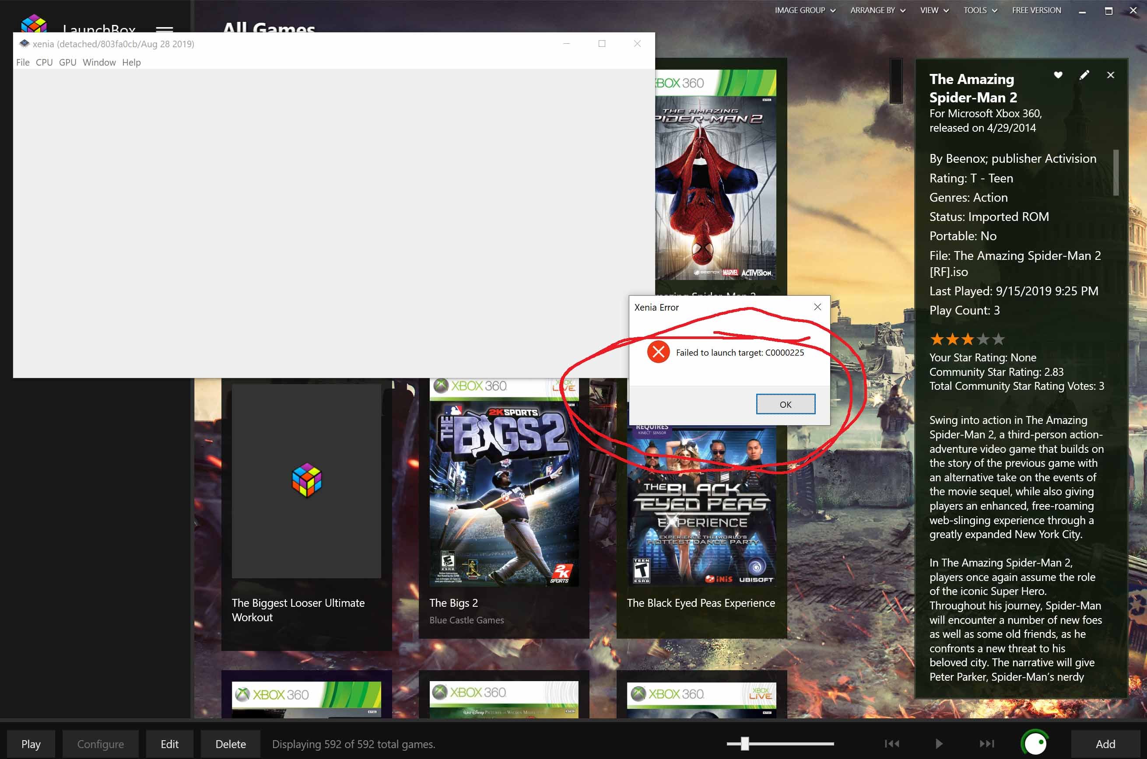The image size is (1147, 759).
Task: Adjust the box art size slider
Action: [x=745, y=744]
